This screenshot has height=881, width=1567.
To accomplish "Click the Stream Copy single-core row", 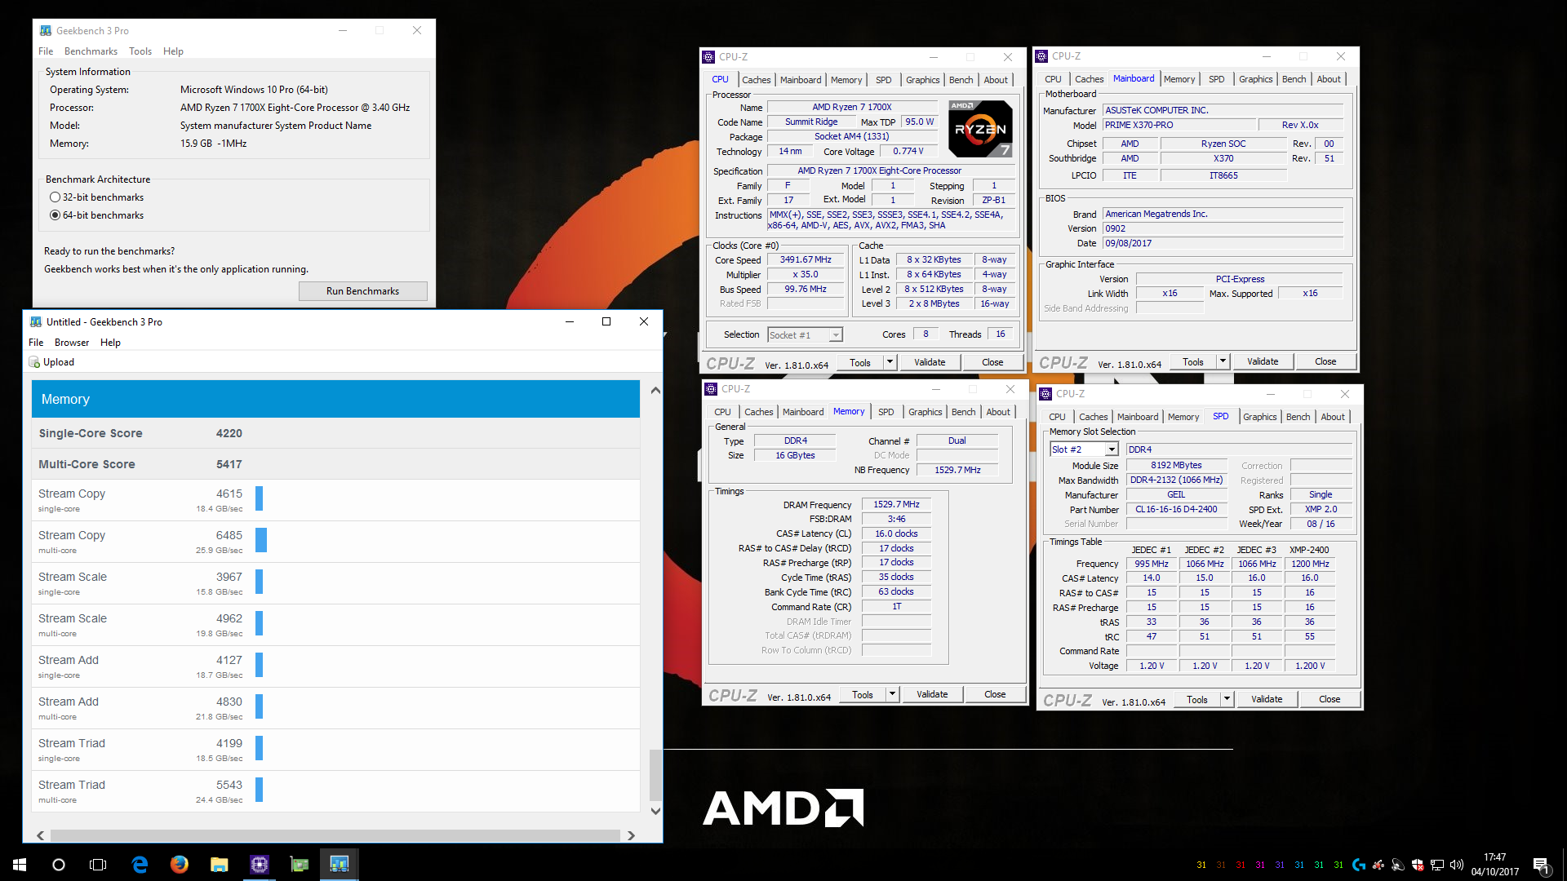I will 335,500.
